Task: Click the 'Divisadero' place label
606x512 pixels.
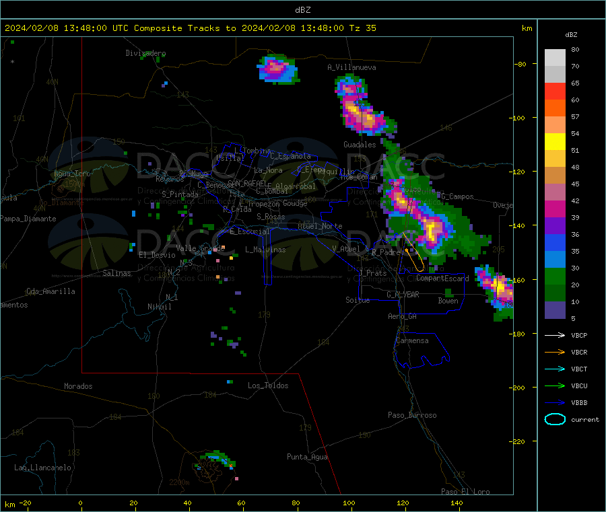Action: [x=145, y=53]
